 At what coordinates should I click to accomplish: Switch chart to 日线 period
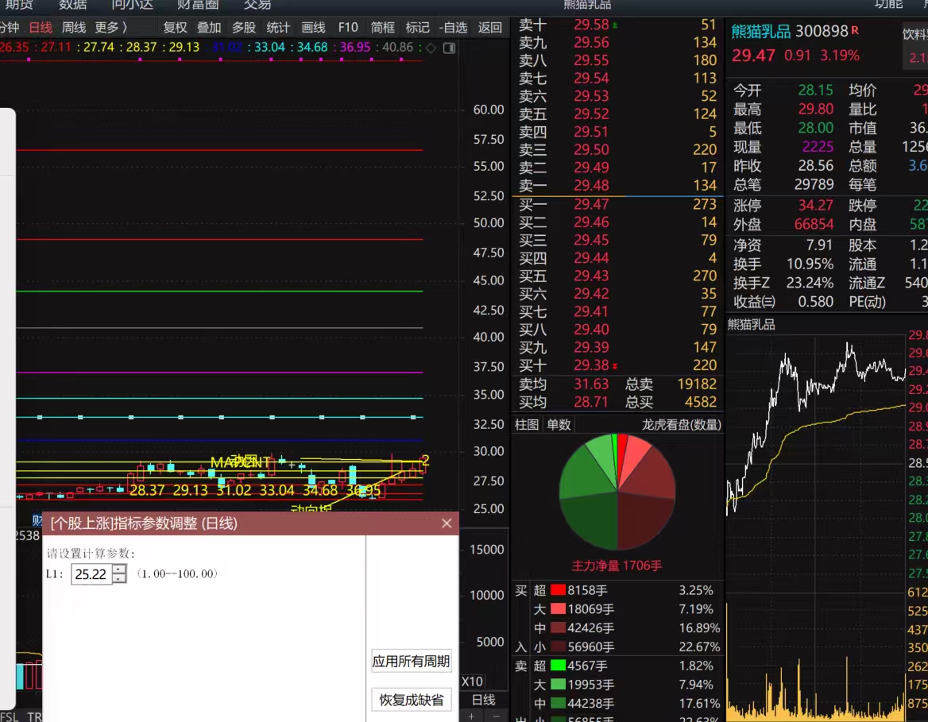[x=41, y=27]
